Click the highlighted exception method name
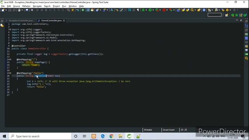Image resolution: width=249 pixels, height=140 pixels. click(40, 76)
